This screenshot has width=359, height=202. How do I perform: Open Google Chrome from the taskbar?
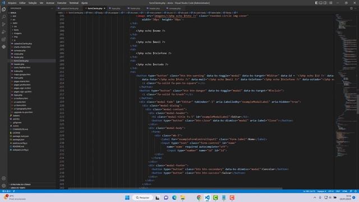pos(199,198)
